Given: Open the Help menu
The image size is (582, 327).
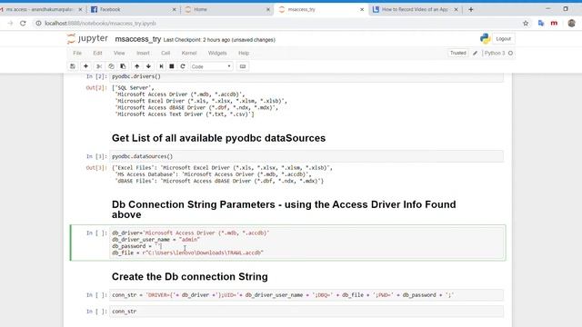Looking at the screenshot, I should [244, 53].
